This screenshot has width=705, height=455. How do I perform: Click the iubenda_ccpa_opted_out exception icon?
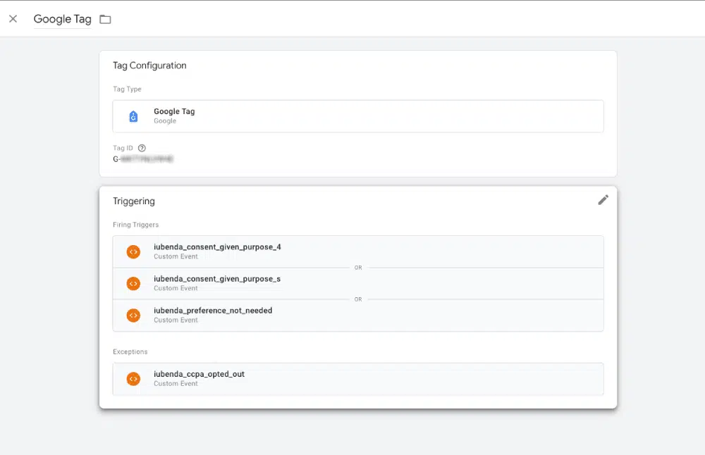pyautogui.click(x=133, y=379)
